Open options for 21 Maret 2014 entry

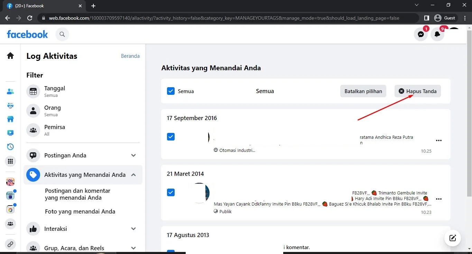pyautogui.click(x=439, y=199)
